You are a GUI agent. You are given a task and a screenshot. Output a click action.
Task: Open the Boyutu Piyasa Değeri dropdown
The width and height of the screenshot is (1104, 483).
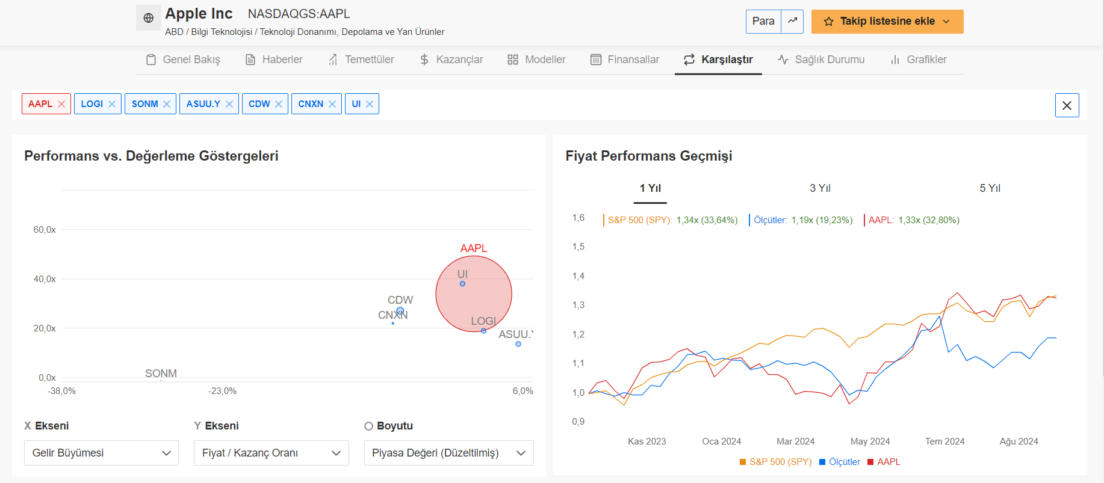point(449,453)
